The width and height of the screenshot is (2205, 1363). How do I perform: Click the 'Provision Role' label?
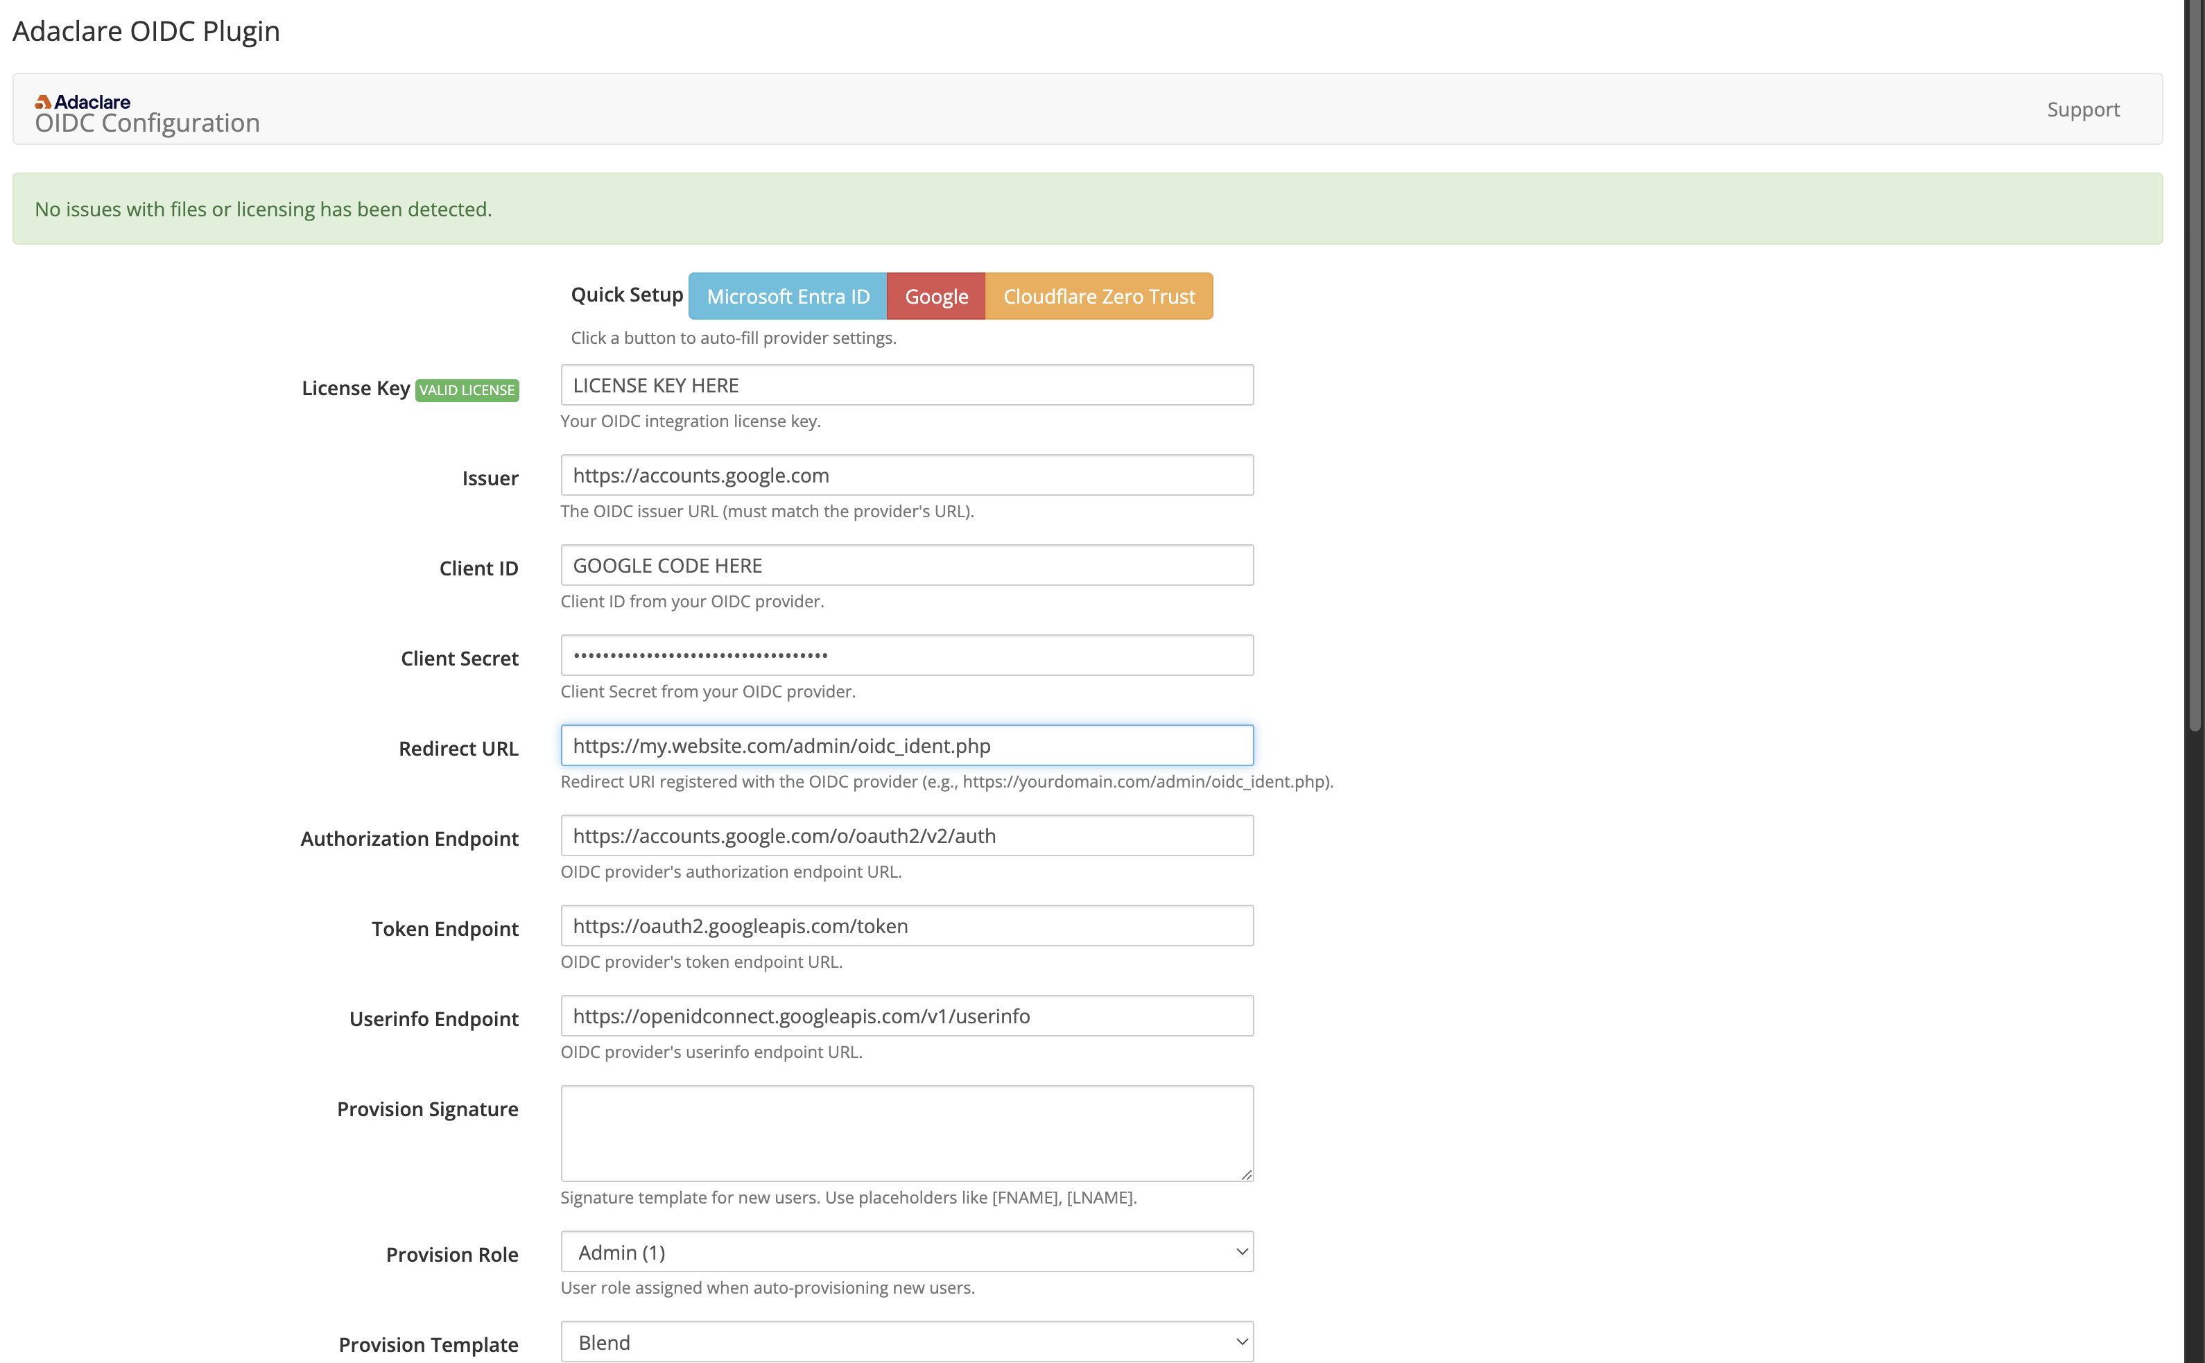click(451, 1256)
